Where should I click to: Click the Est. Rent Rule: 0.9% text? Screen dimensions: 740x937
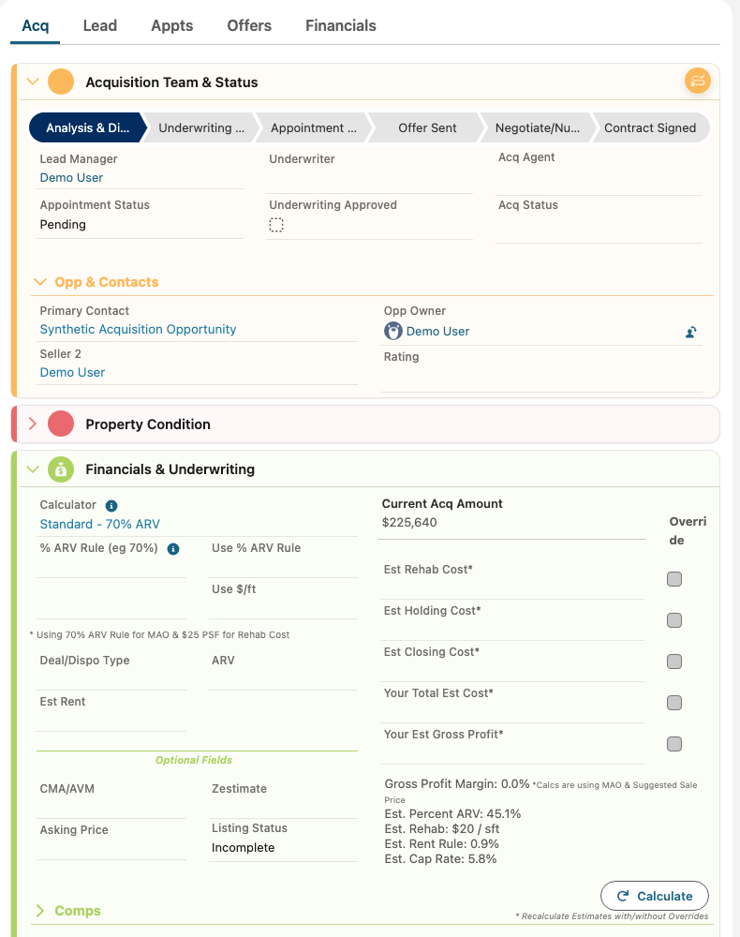click(442, 844)
